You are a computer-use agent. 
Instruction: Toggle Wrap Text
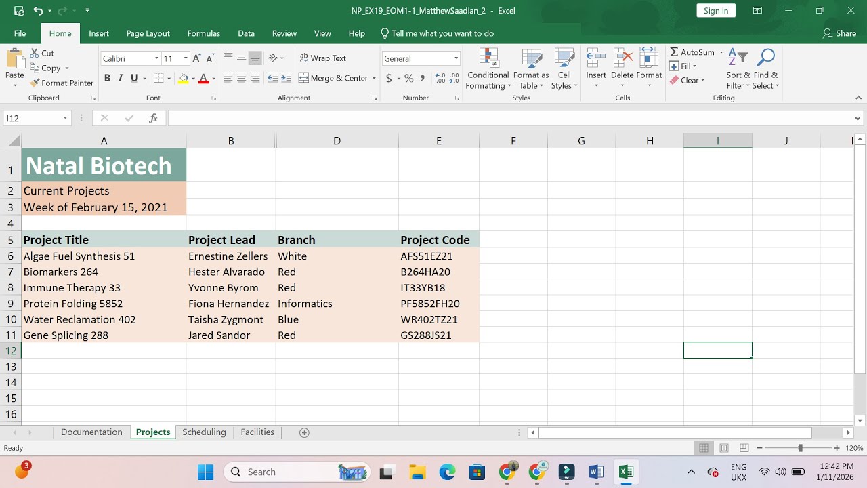coord(323,58)
